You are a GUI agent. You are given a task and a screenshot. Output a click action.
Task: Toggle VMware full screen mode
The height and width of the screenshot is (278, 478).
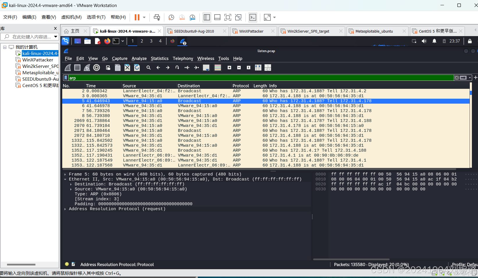(228, 17)
